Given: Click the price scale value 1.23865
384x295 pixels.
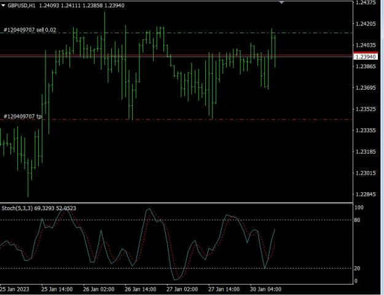Looking at the screenshot, I should tap(366, 66).
